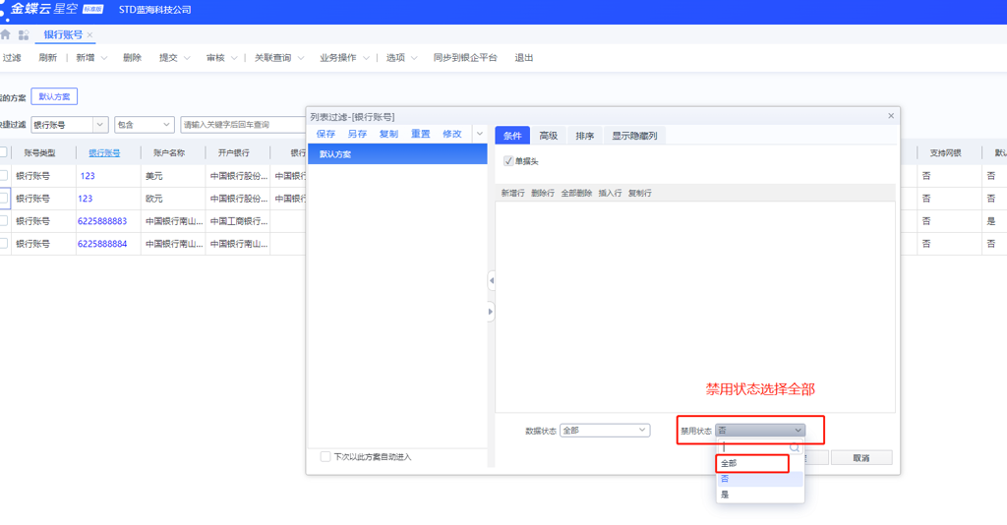Select the row checkbox for 欧元 account
The image size is (1007, 525).
click(3, 198)
